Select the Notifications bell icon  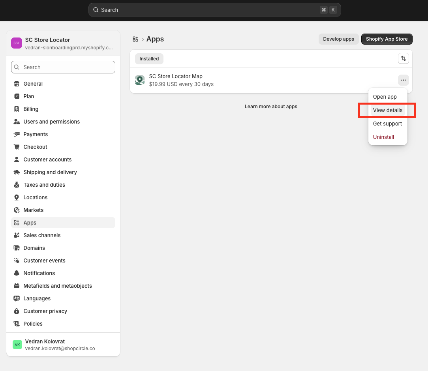(17, 273)
